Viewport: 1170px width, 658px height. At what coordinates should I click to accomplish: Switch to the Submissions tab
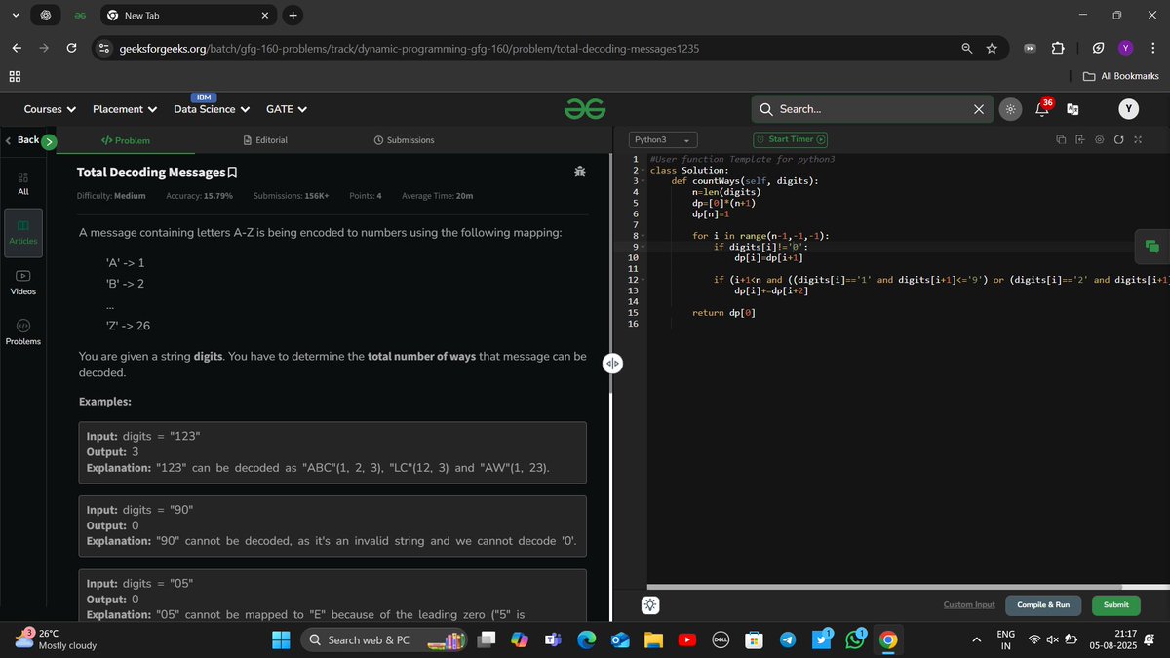tap(404, 140)
